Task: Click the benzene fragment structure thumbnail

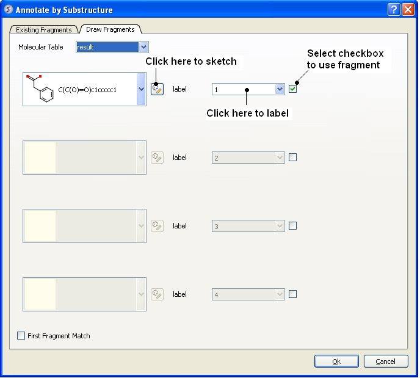Action: 40,89
